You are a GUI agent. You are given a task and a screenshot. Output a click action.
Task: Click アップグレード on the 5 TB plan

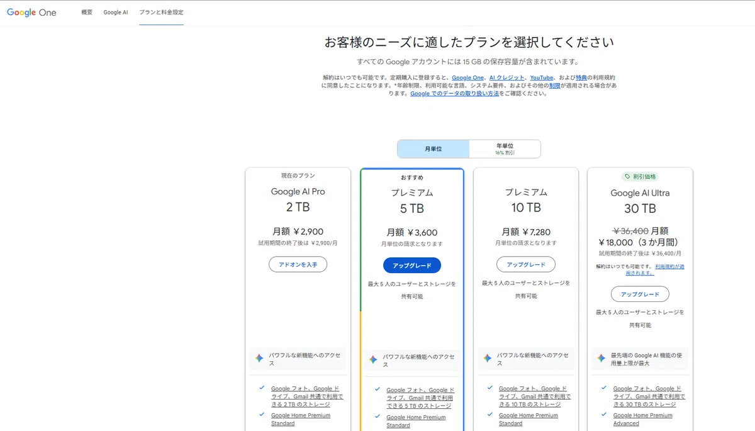[x=412, y=266]
